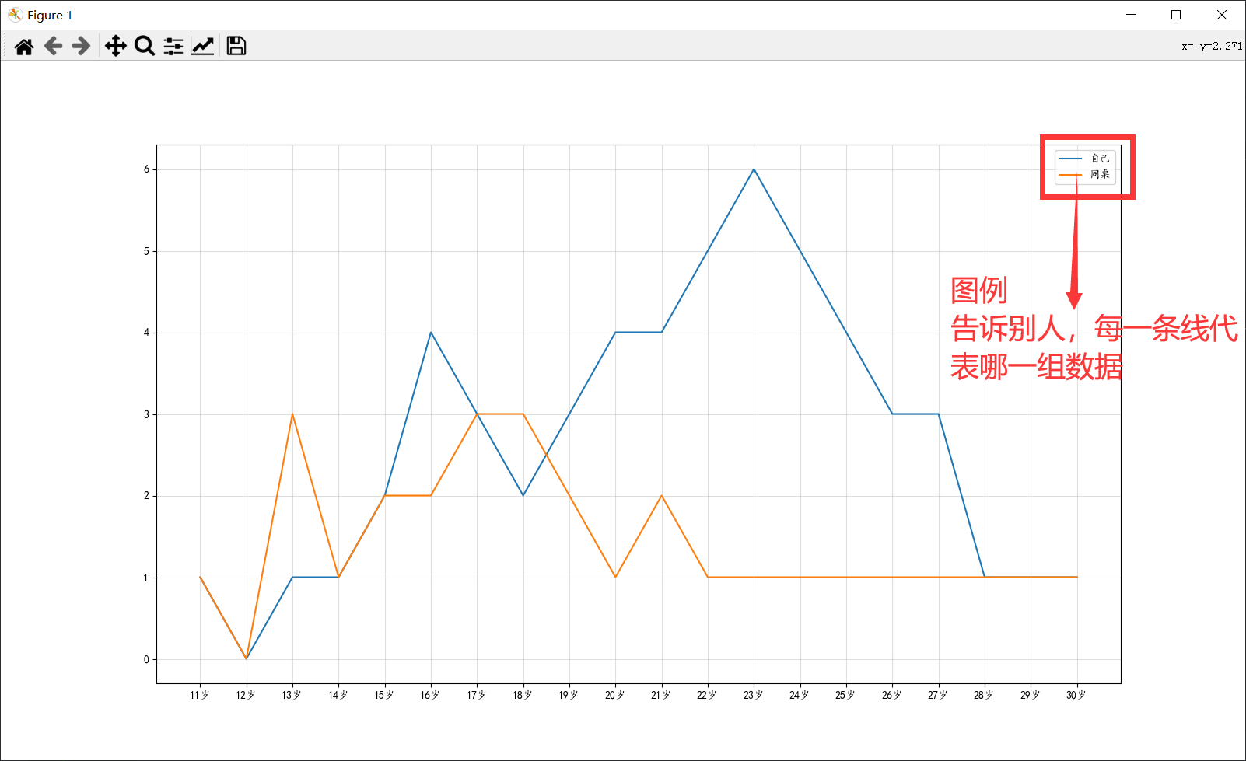The image size is (1246, 761).
Task: Click the matplotlib Figure 1 window icon
Action: [15, 15]
